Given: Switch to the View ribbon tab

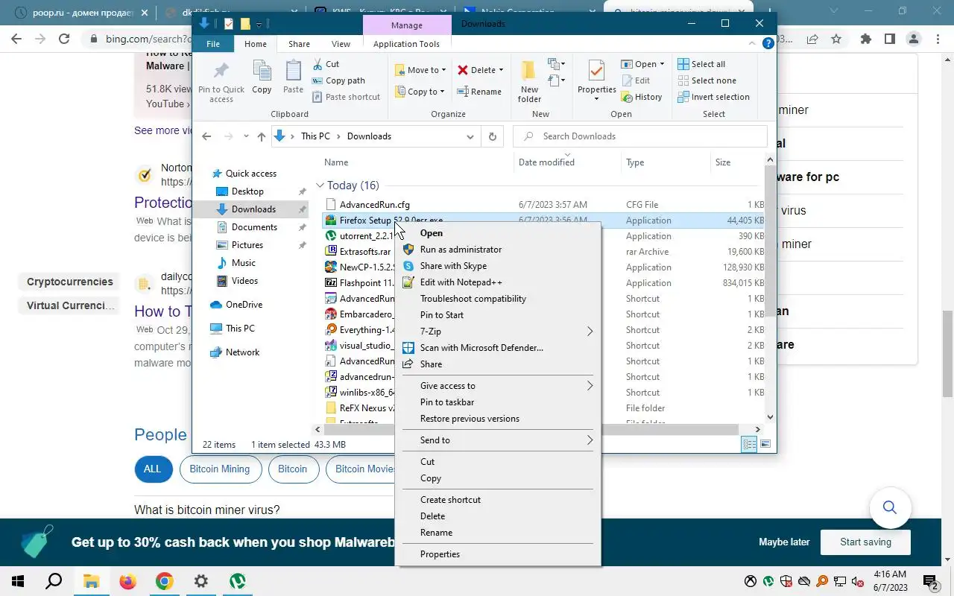Looking at the screenshot, I should (x=341, y=44).
